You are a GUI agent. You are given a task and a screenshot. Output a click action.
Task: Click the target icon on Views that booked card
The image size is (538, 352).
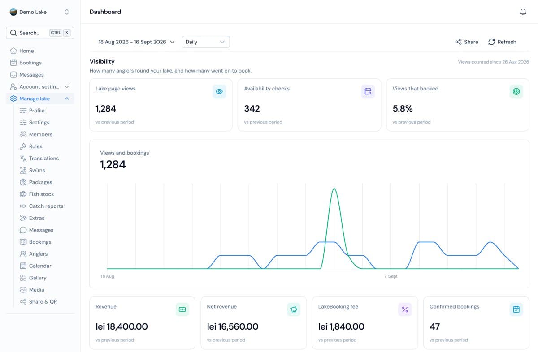click(x=516, y=91)
